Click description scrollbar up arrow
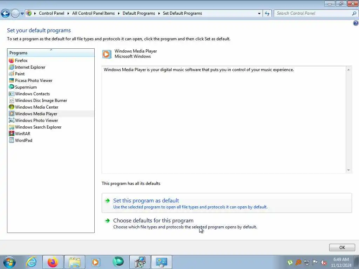 (348, 70)
